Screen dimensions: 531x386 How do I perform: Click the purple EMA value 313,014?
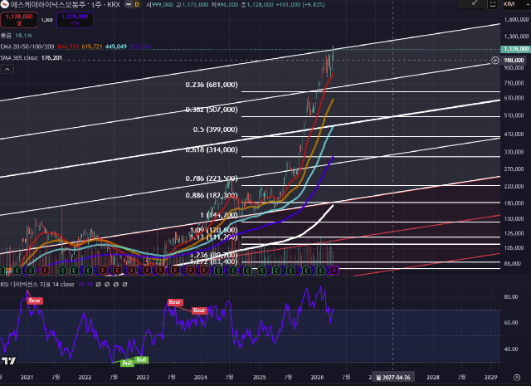click(x=139, y=46)
